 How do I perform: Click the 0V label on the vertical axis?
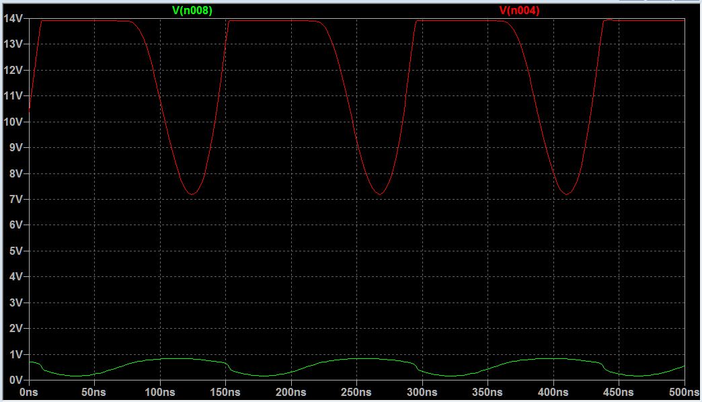coord(15,380)
